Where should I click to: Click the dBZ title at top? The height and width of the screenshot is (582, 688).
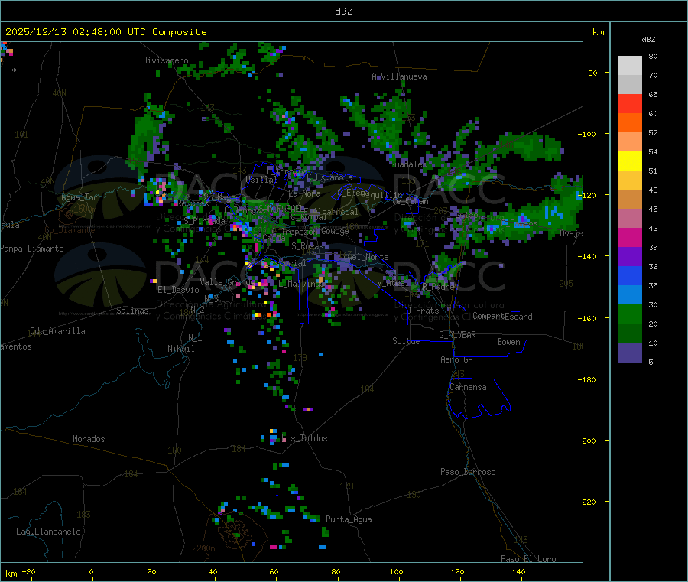click(x=343, y=11)
